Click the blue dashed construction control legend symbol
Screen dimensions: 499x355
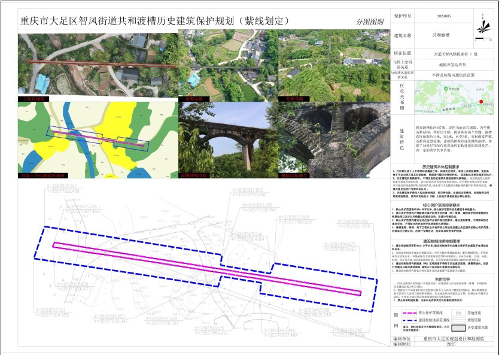[409, 320]
